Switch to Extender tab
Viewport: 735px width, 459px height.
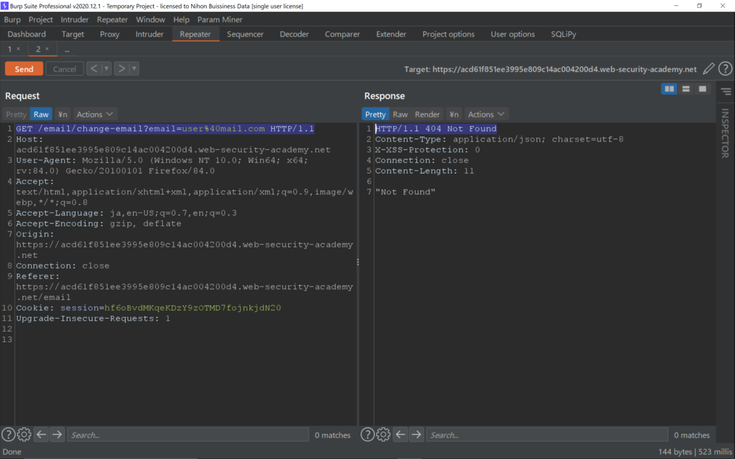[391, 34]
